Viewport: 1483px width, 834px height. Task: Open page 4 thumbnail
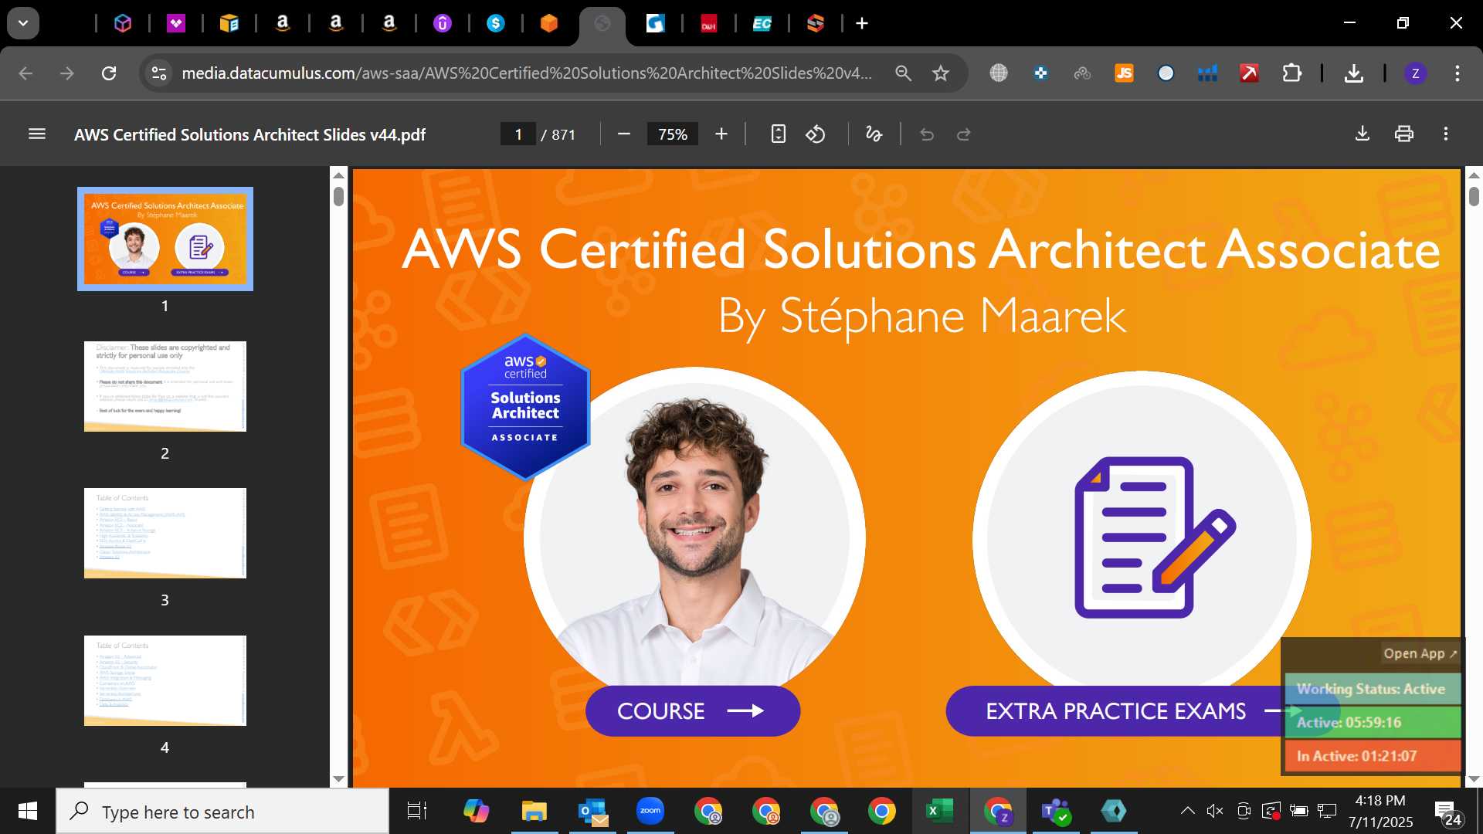165,680
